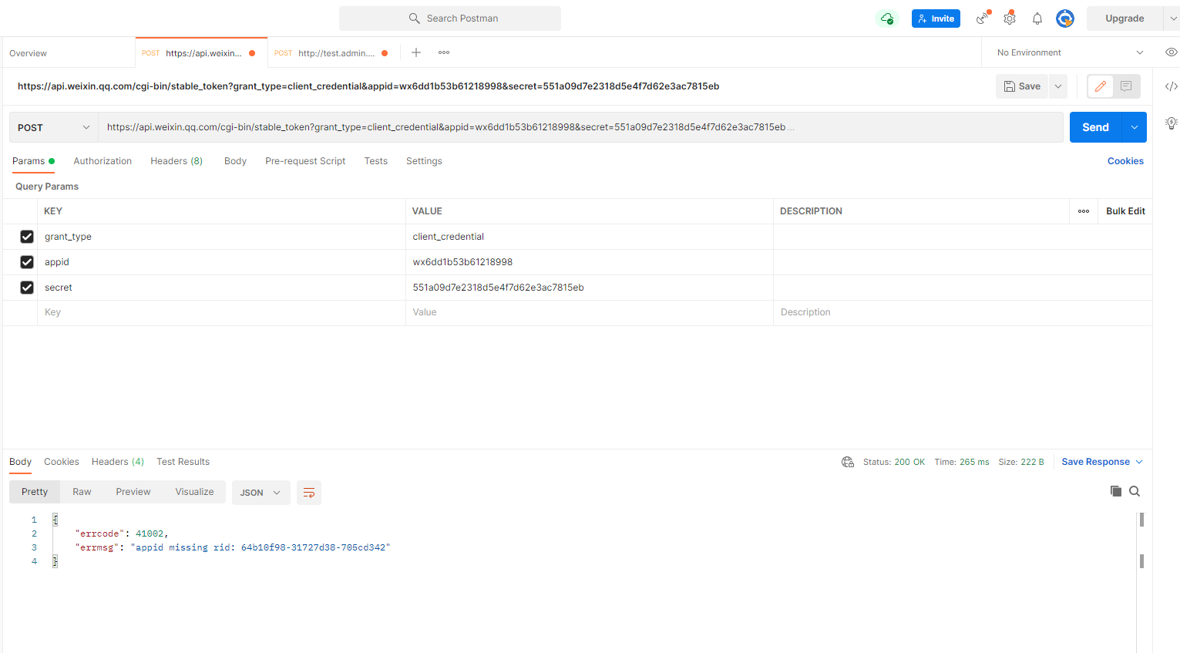
Task: Expand the Send button dropdown arrow
Action: [1135, 127]
